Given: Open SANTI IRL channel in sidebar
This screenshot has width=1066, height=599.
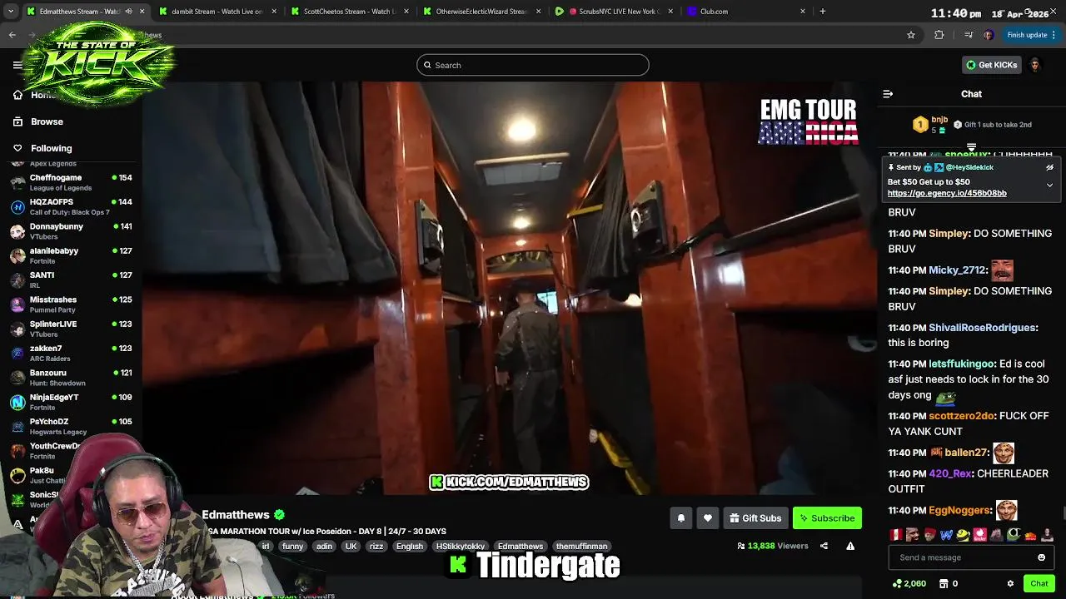Looking at the screenshot, I should 71,280.
